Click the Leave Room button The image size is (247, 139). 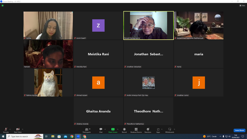[239, 131]
